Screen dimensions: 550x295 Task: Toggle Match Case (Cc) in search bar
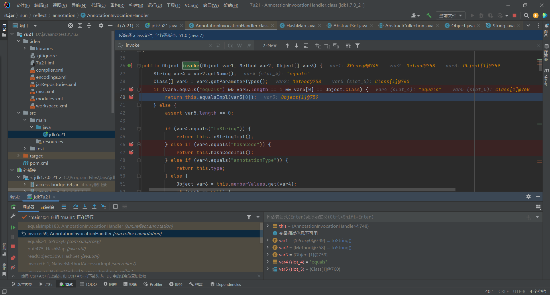(x=230, y=46)
